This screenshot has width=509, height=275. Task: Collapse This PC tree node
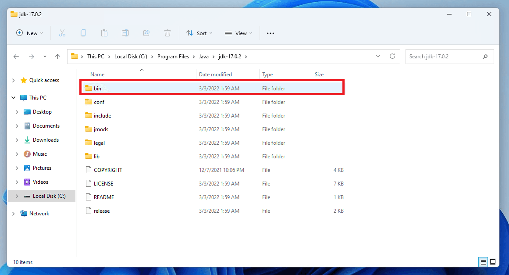(13, 97)
